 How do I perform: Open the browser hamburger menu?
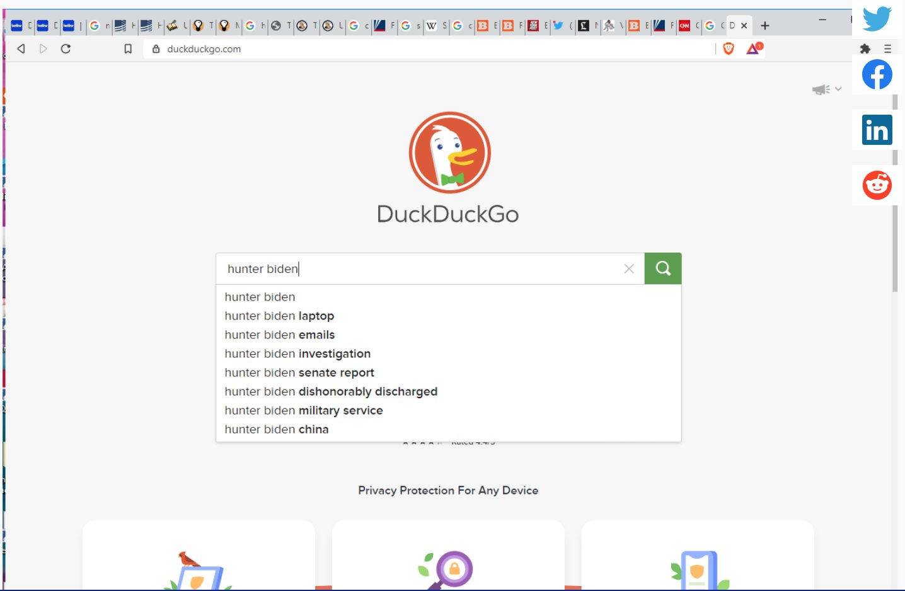(887, 49)
